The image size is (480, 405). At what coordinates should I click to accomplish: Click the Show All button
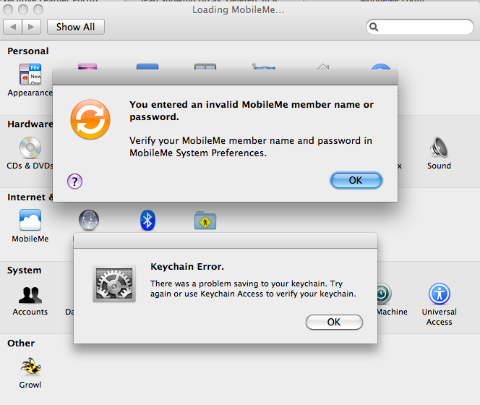[x=76, y=27]
